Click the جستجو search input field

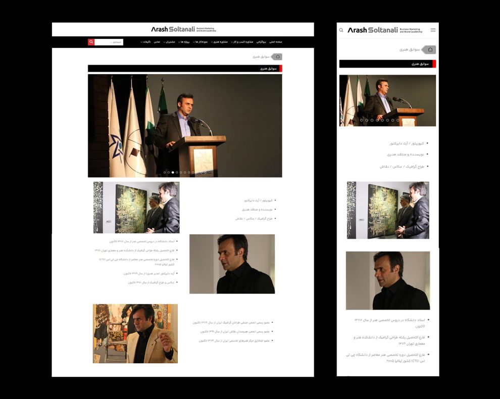click(x=109, y=42)
